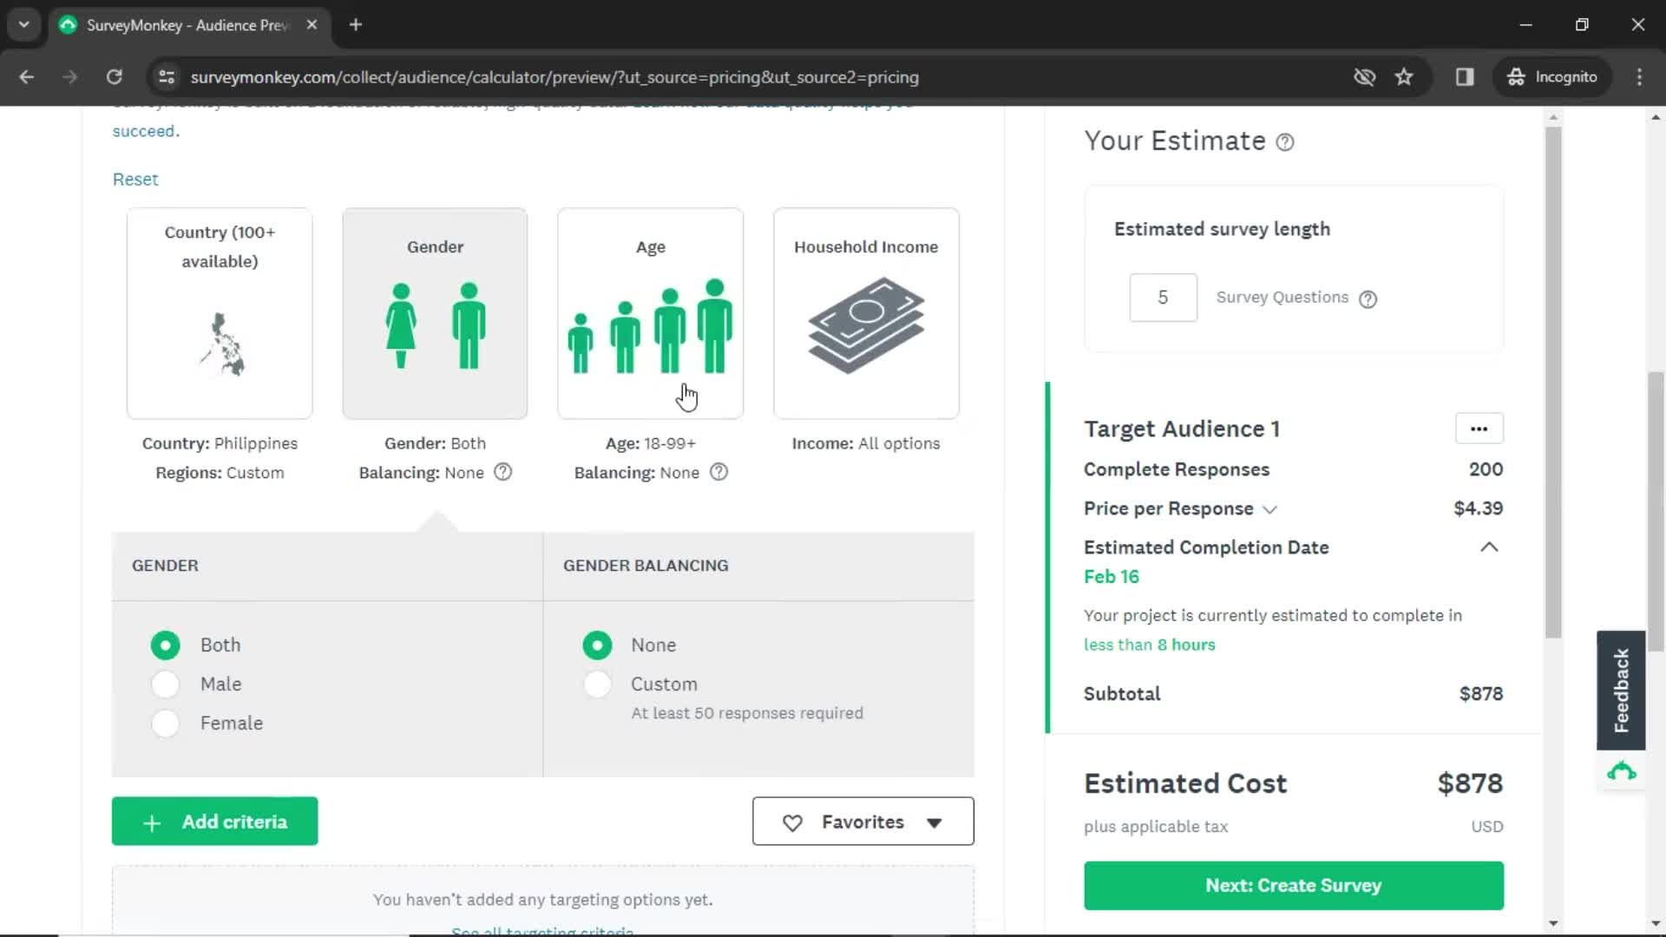
Task: Enable the Custom gender balancing option
Action: coord(597,683)
